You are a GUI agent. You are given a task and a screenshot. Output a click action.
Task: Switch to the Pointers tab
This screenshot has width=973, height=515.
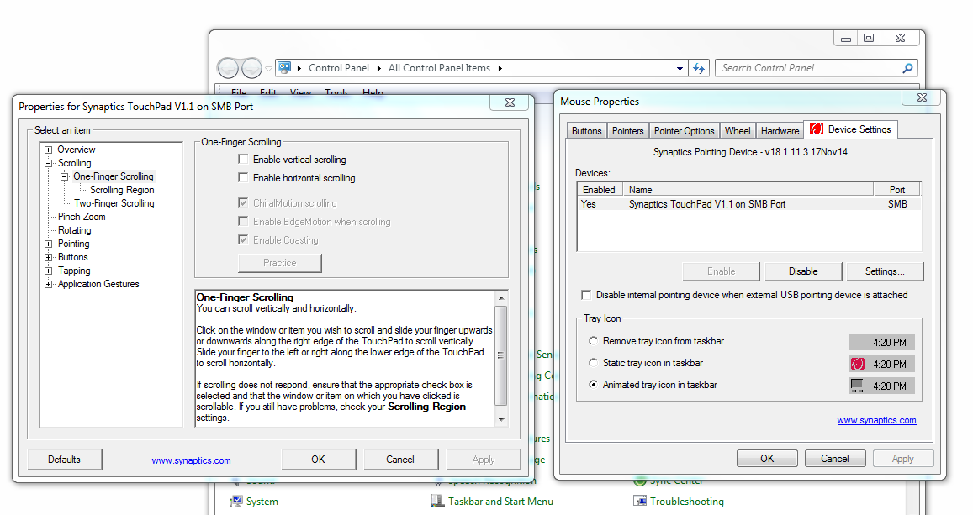coord(627,131)
